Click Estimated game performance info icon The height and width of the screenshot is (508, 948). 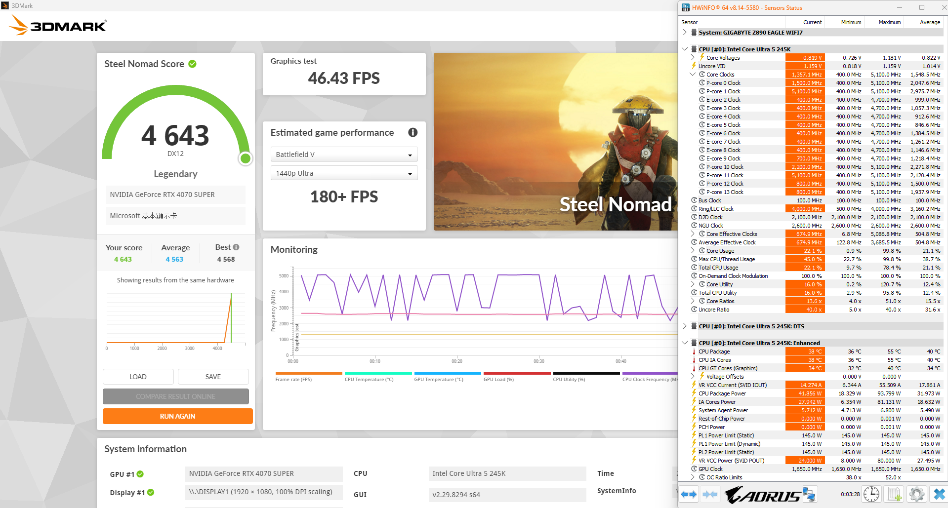[x=413, y=132]
